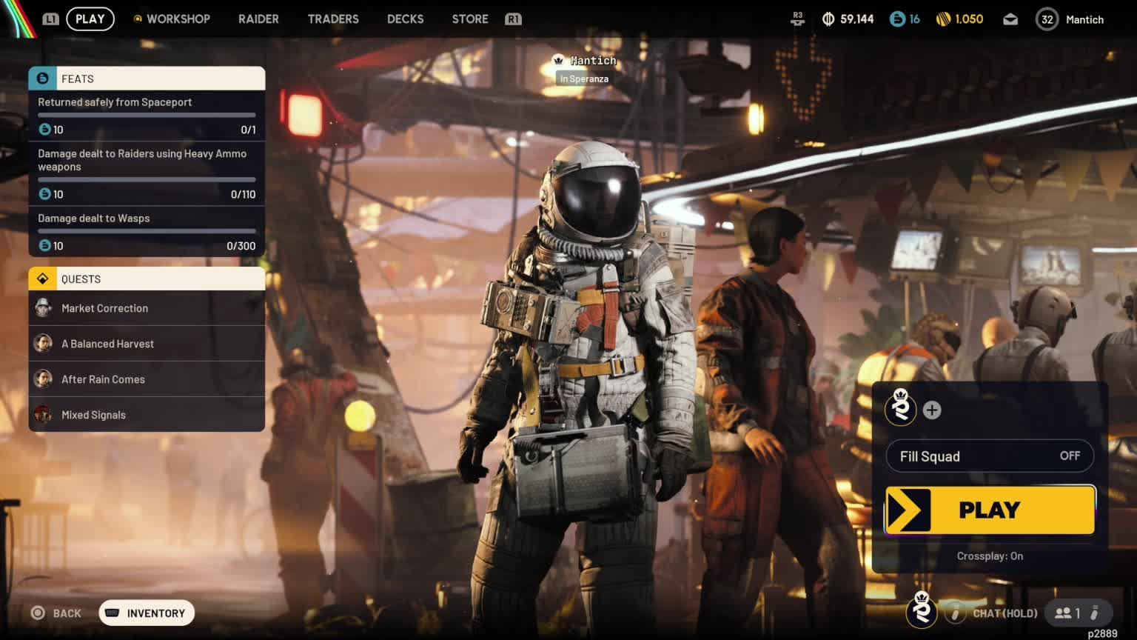Click the yellow Quests diamond icon
Screen dimensions: 1137x640
click(x=42, y=279)
